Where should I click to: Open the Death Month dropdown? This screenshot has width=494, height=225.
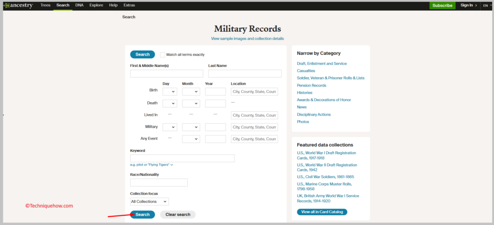[191, 104]
